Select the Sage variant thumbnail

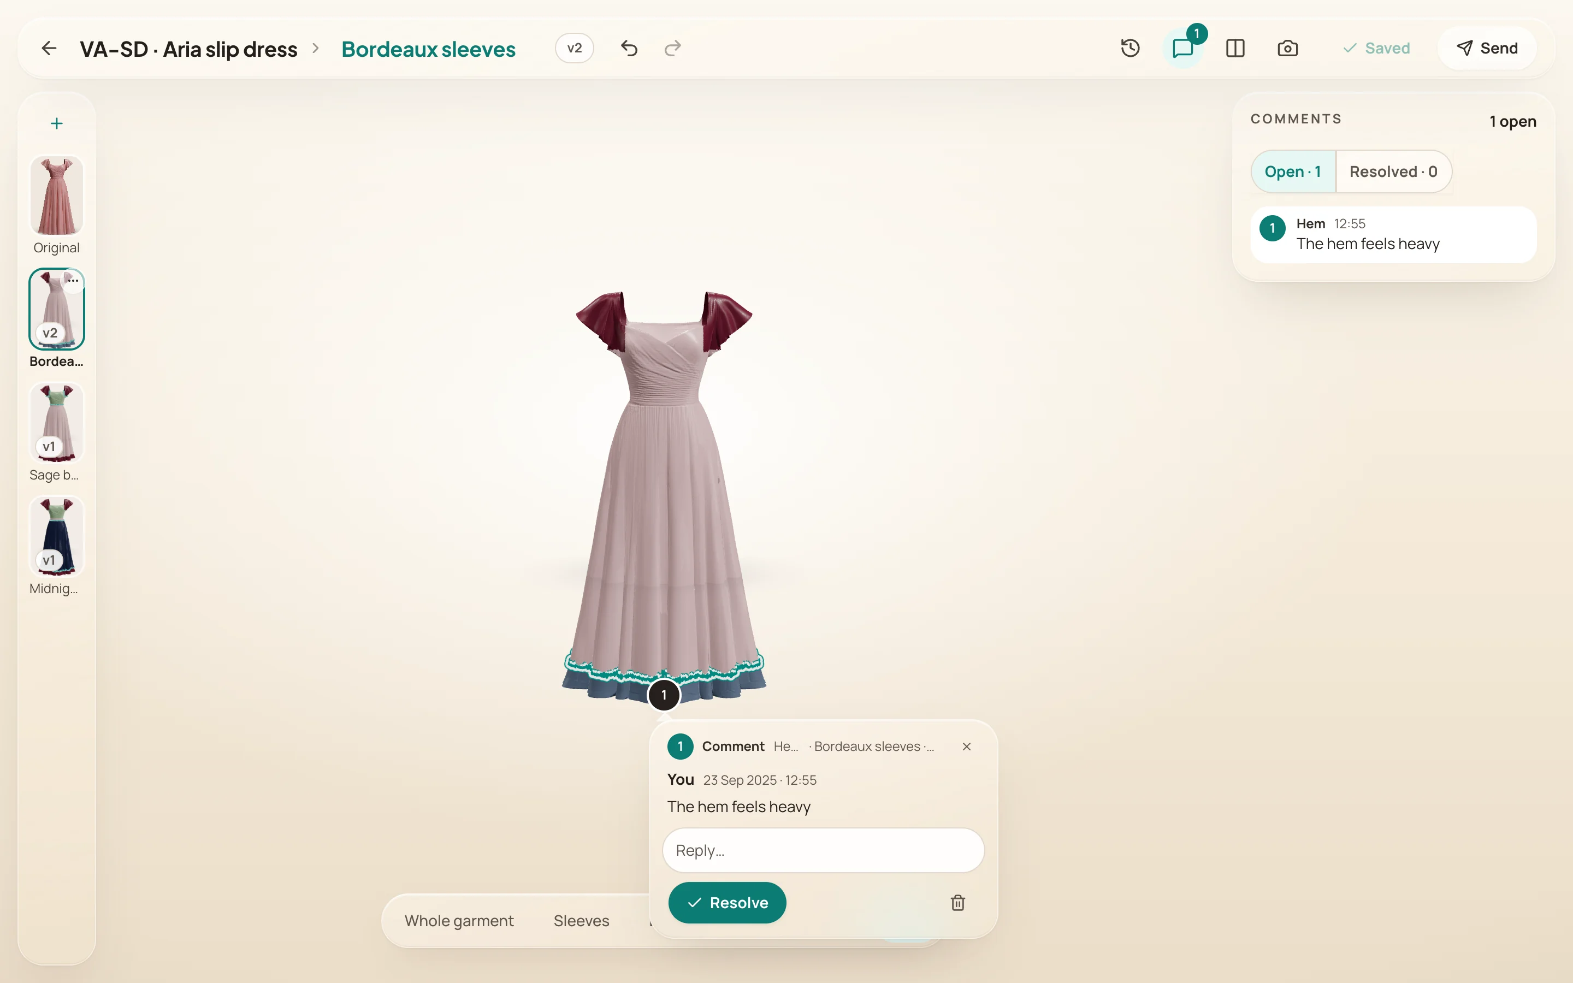click(57, 423)
